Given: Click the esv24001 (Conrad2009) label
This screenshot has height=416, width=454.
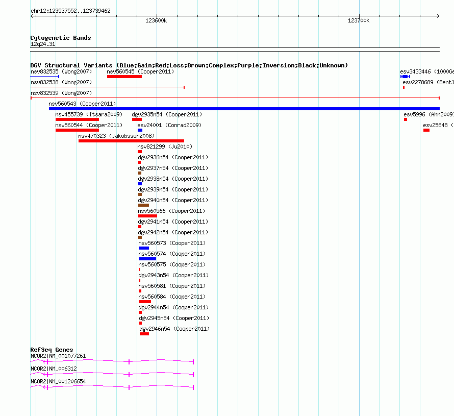Looking at the screenshot, I should pos(169,125).
